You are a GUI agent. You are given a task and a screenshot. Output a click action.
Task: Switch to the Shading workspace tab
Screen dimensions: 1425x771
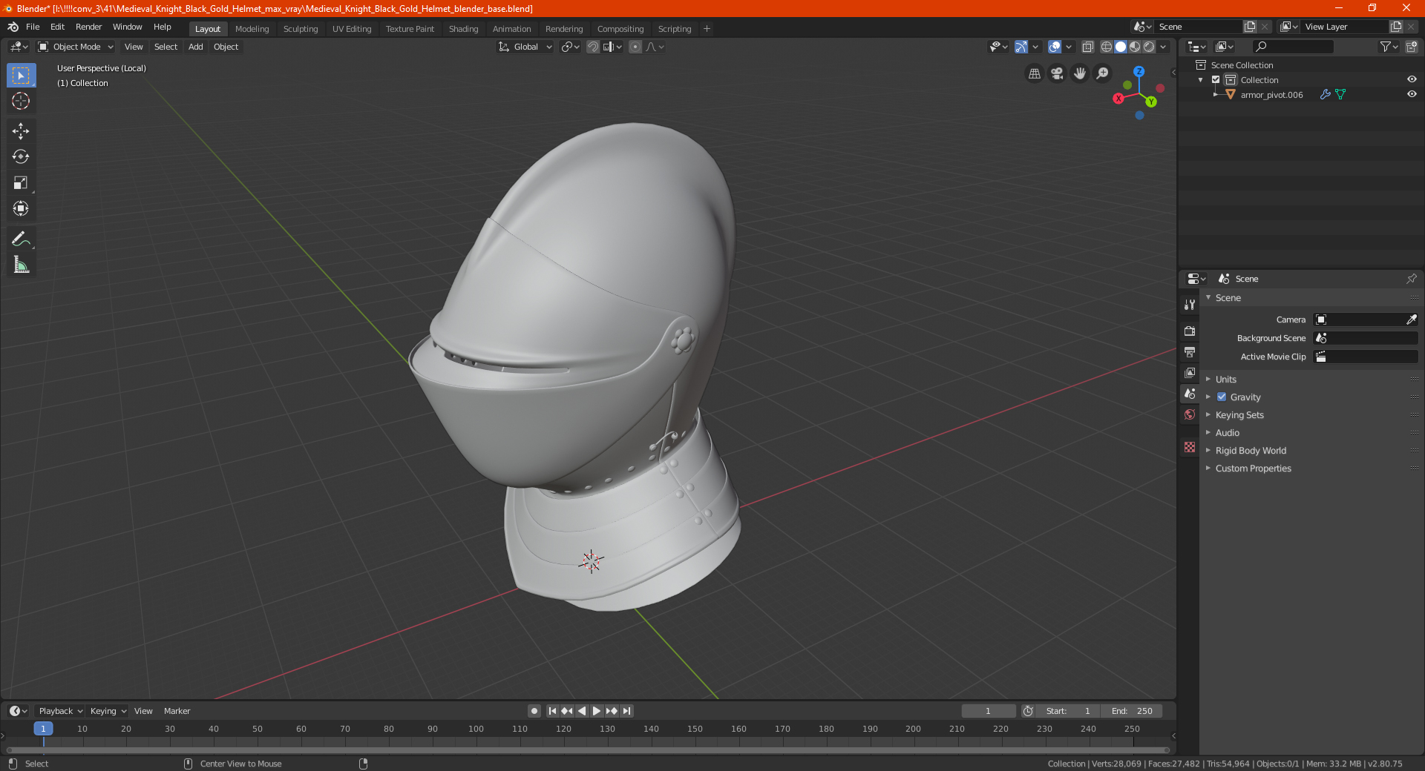[x=463, y=29]
